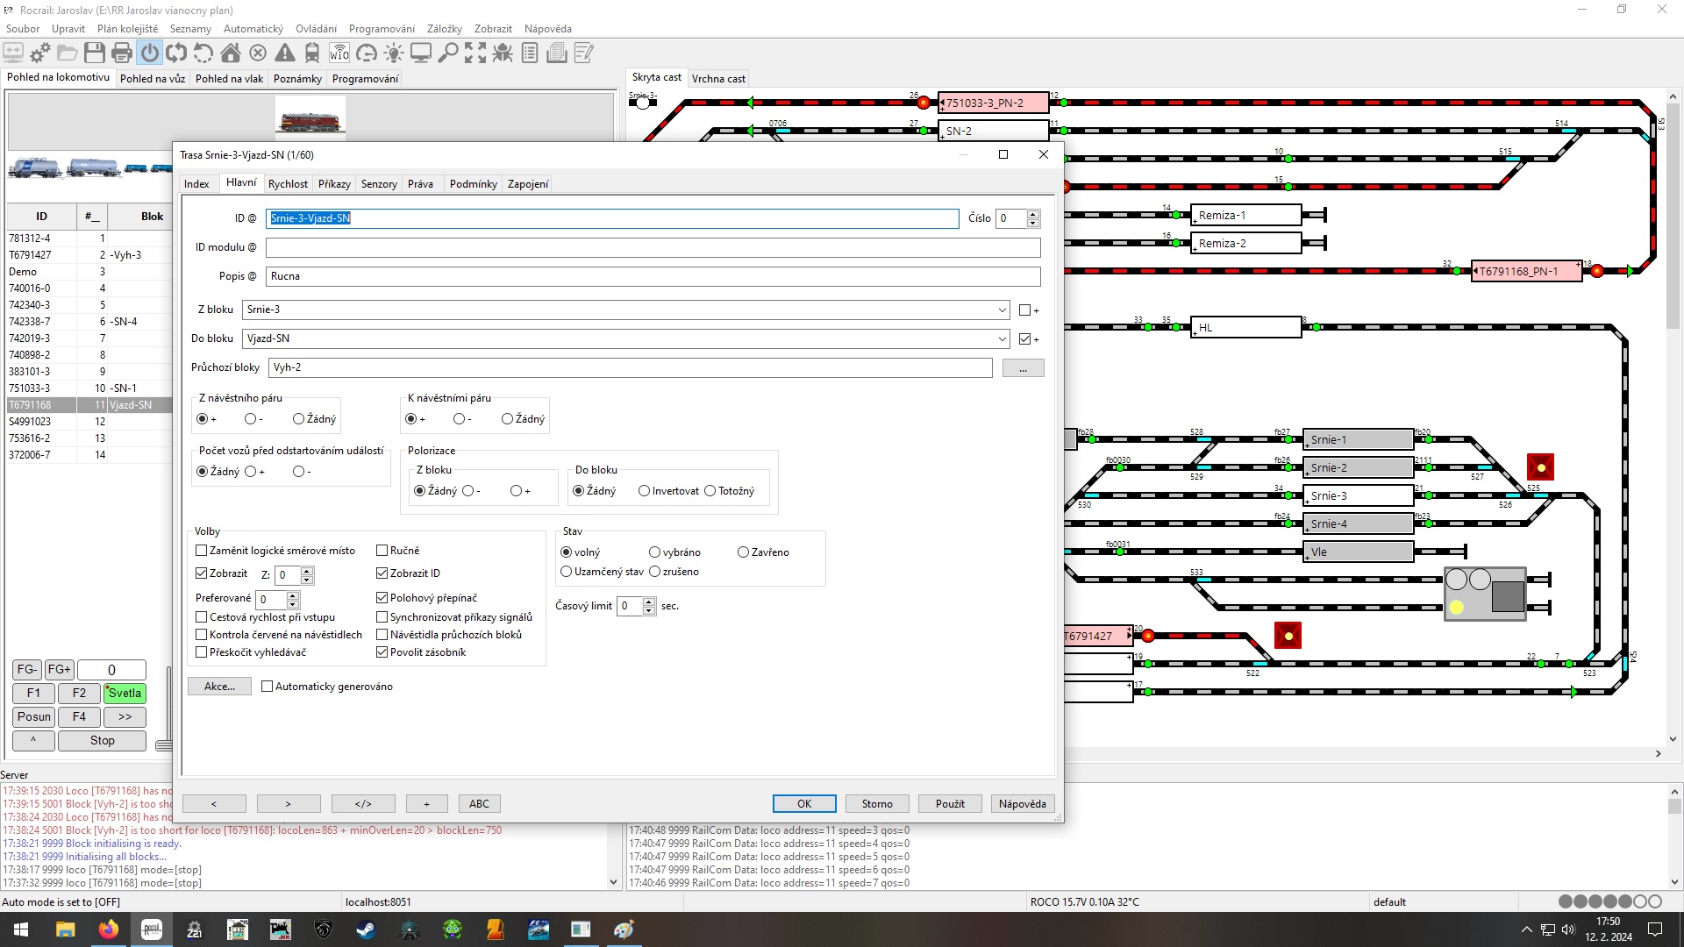Click the Akce... button
The image size is (1684, 947).
point(219,687)
